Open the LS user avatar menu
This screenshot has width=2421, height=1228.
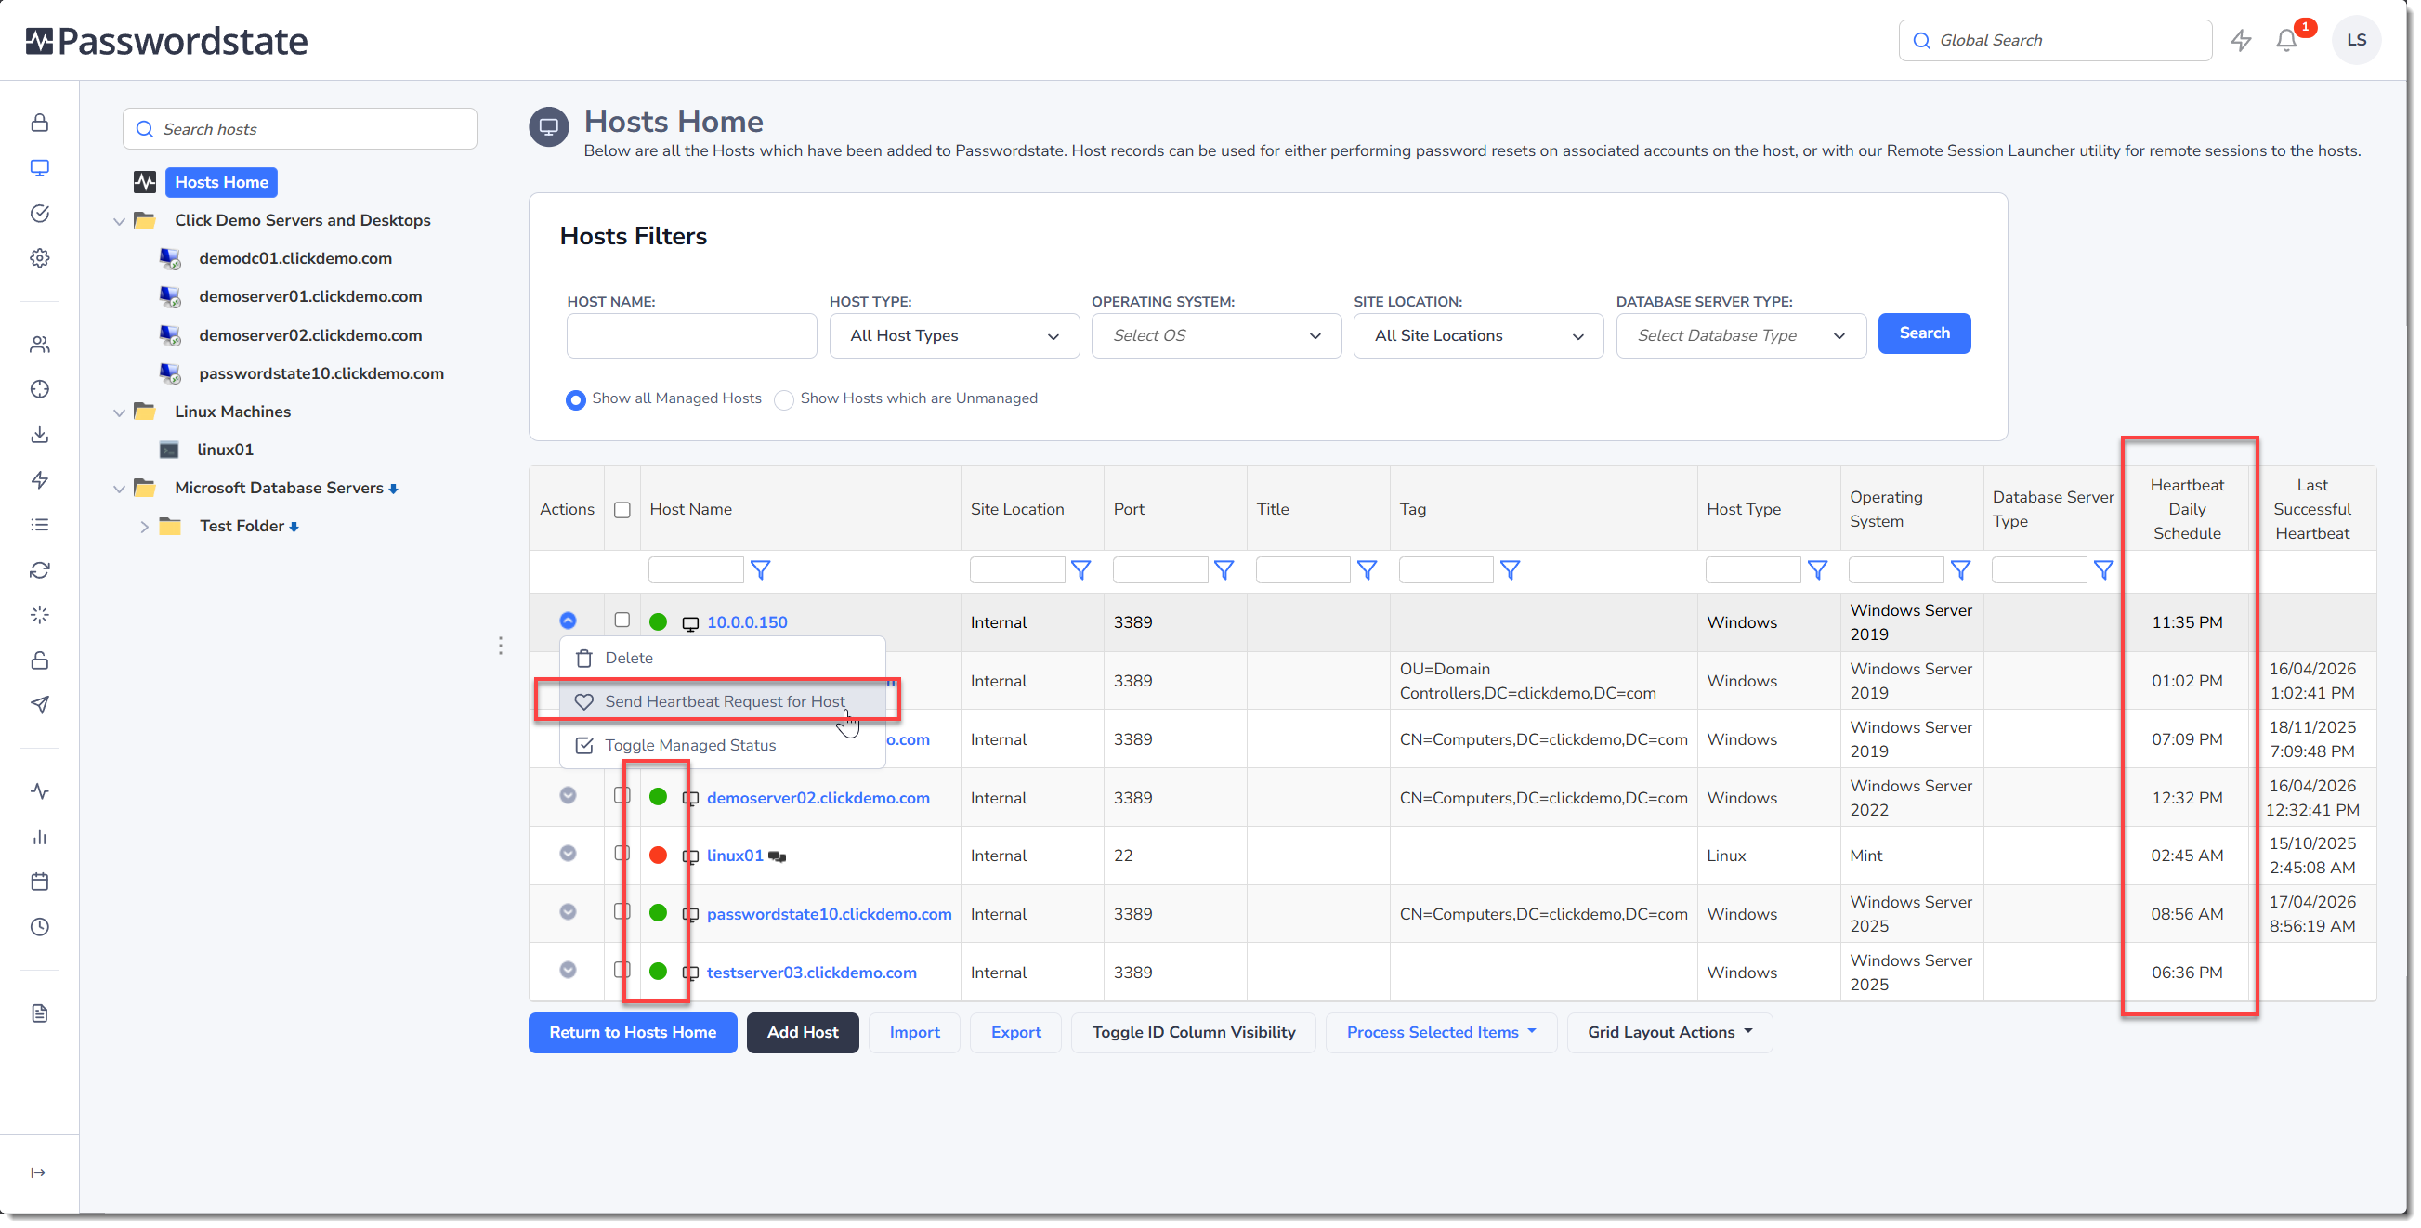coord(2356,40)
